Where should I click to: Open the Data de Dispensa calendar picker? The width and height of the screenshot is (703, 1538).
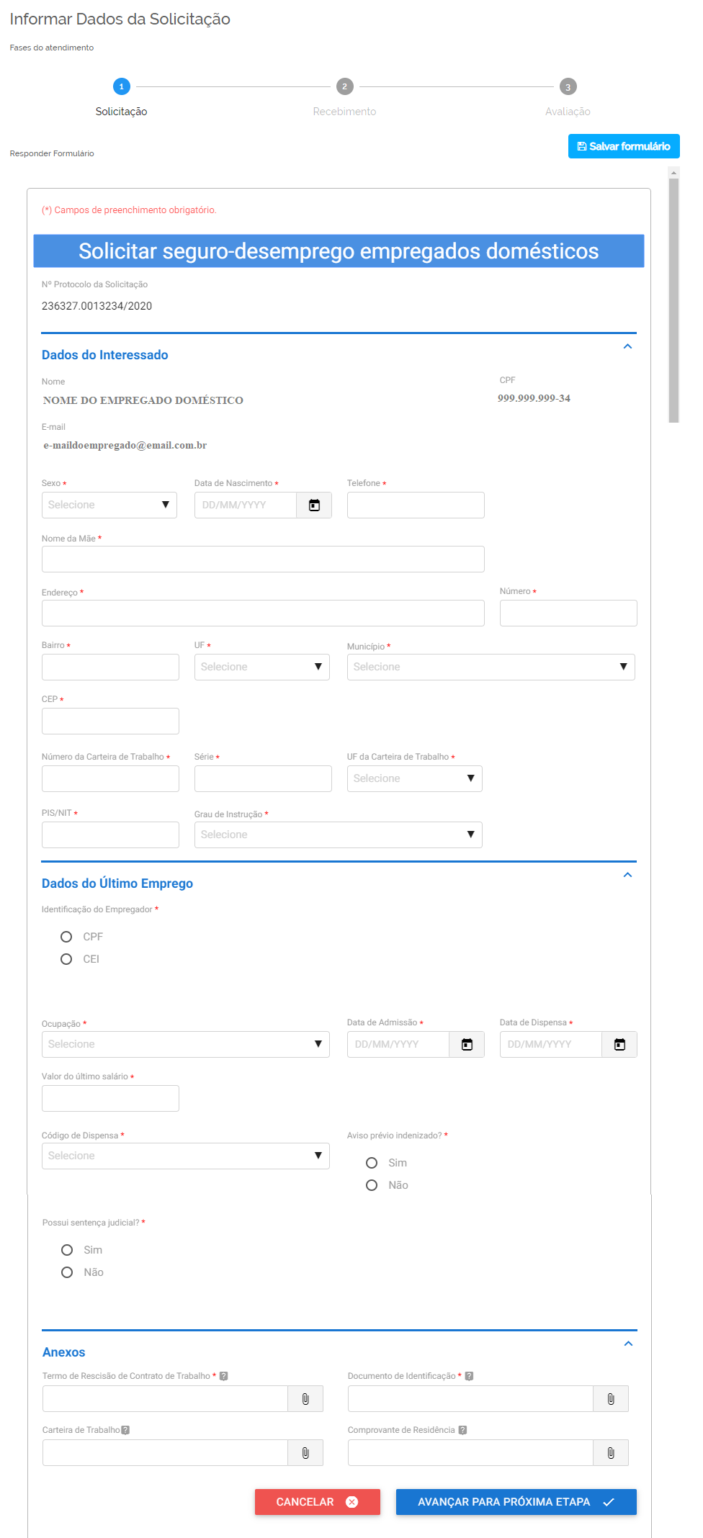(619, 1045)
